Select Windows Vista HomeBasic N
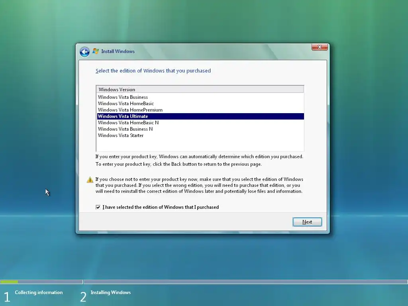The width and height of the screenshot is (408, 306). coord(200,123)
